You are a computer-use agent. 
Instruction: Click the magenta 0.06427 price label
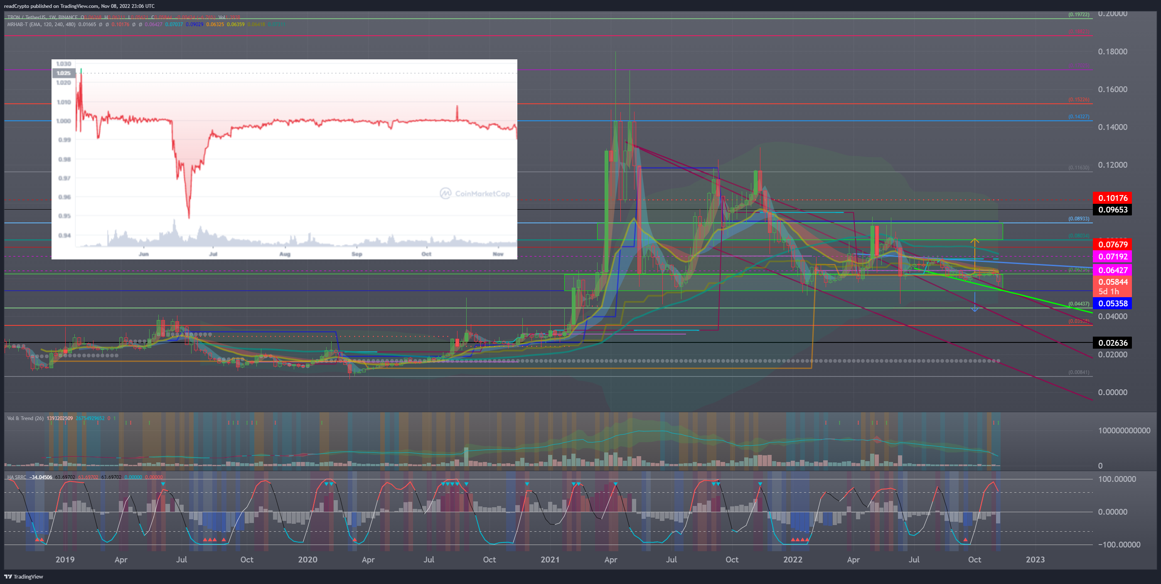click(x=1112, y=270)
